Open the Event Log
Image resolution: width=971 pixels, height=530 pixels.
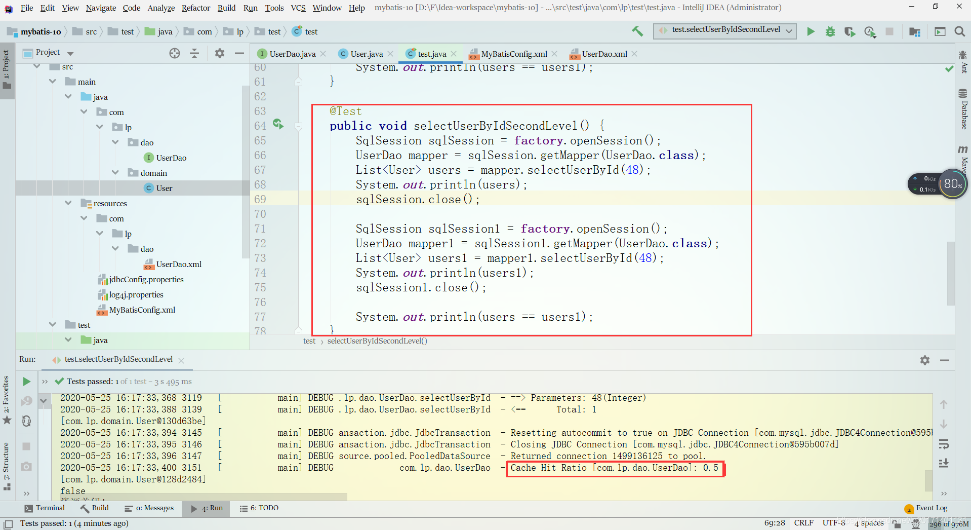926,508
